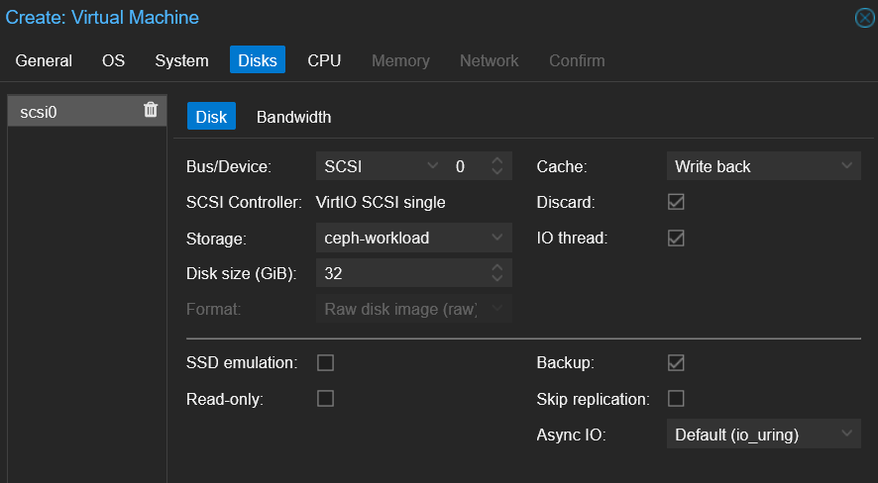Close the Create Virtual Machine dialog

click(864, 18)
